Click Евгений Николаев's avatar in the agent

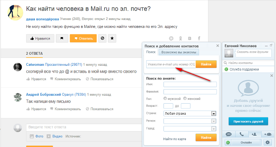point(229,53)
